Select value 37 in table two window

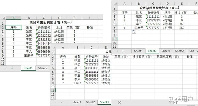pos(182,24)
